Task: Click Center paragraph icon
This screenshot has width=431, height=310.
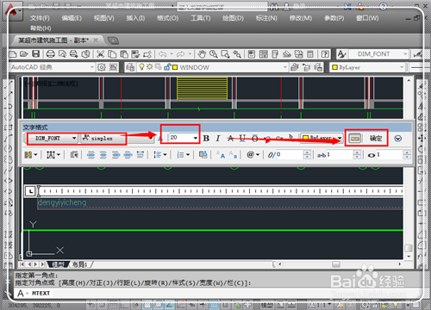Action: (103, 155)
